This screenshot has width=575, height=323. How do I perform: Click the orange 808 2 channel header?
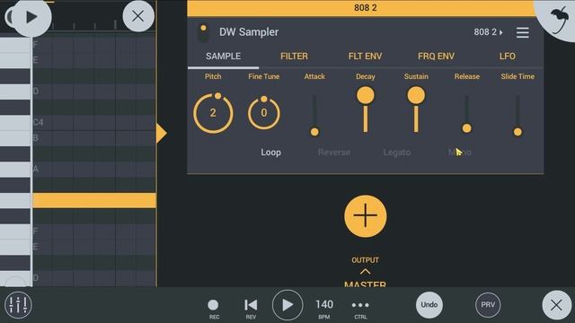(x=366, y=8)
